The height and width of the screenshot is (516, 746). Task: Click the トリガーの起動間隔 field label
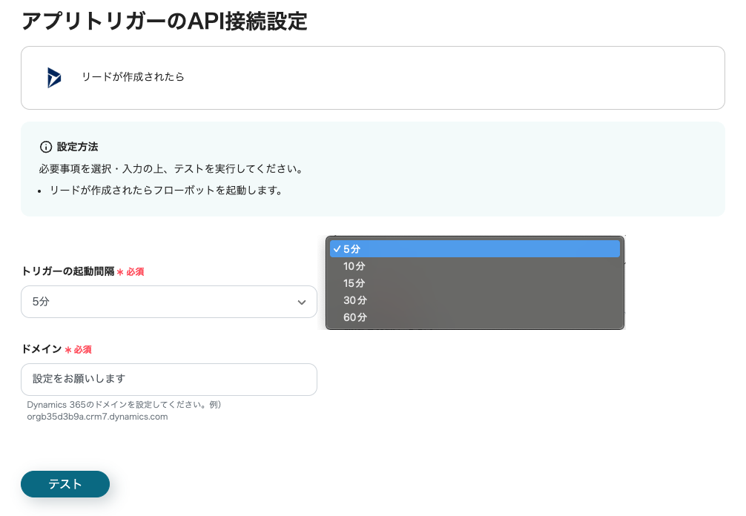[x=67, y=271]
